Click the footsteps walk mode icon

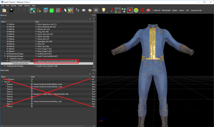77,10
